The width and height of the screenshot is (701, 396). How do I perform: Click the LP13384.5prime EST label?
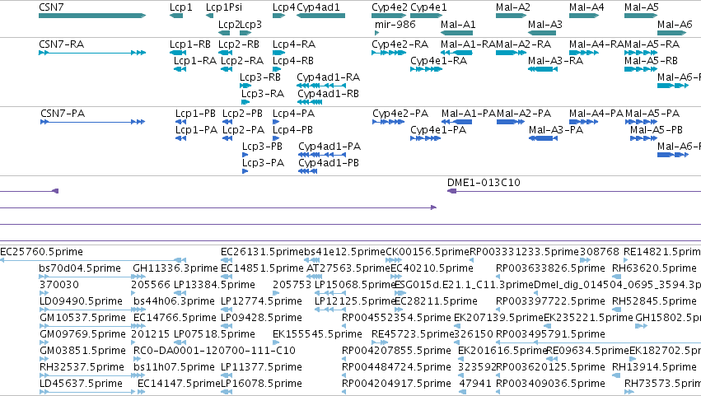click(214, 285)
